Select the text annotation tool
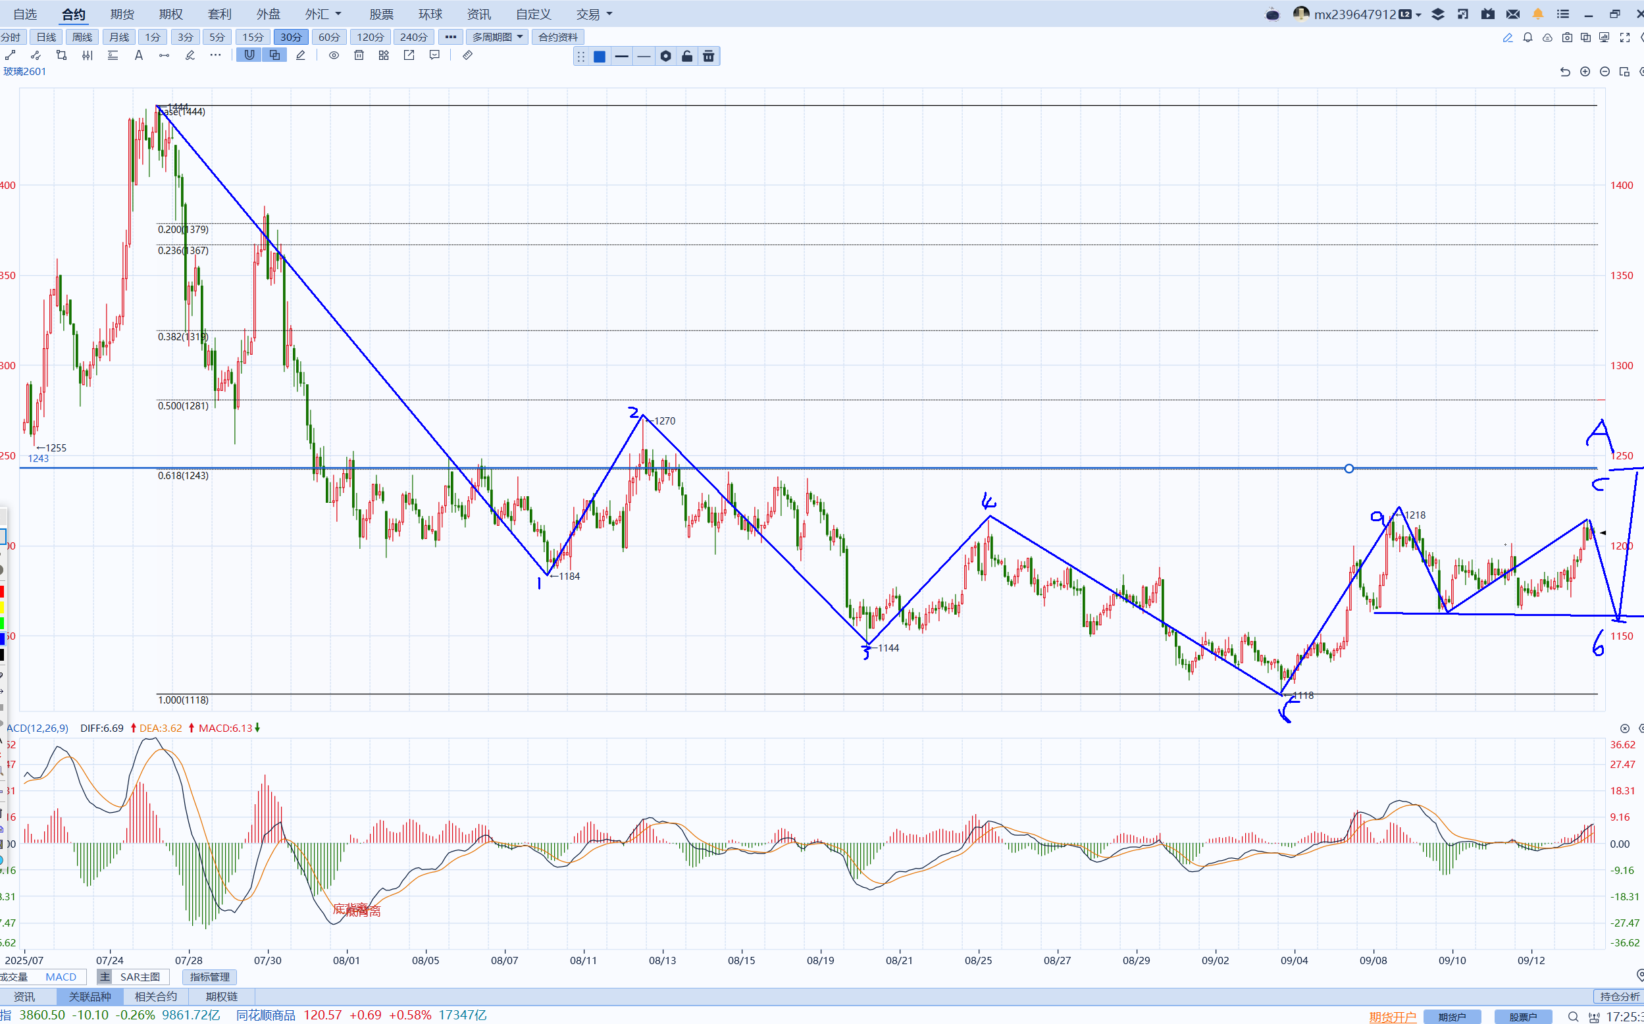 (x=139, y=55)
